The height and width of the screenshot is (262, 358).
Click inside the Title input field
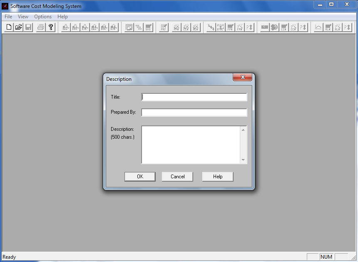[194, 97]
